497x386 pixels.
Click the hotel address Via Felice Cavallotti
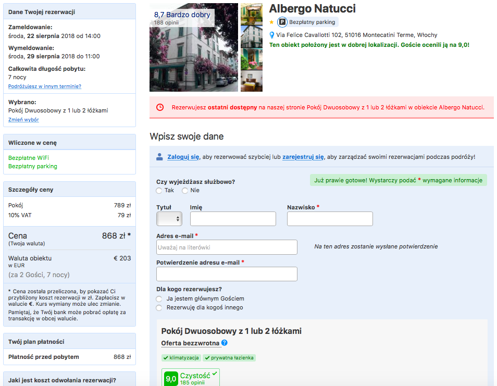[356, 35]
